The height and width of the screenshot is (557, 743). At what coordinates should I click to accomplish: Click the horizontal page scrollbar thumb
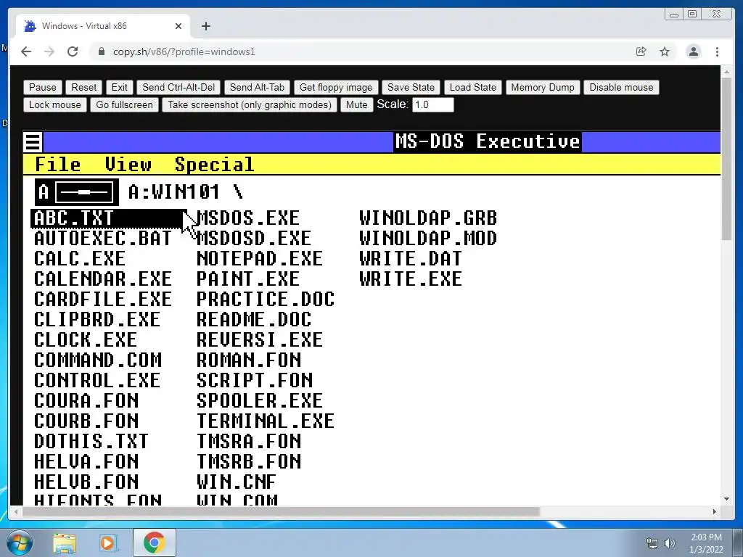281,511
